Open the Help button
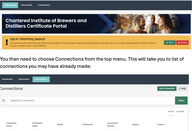Viewport: 192px width, 131px height. [x=183, y=88]
